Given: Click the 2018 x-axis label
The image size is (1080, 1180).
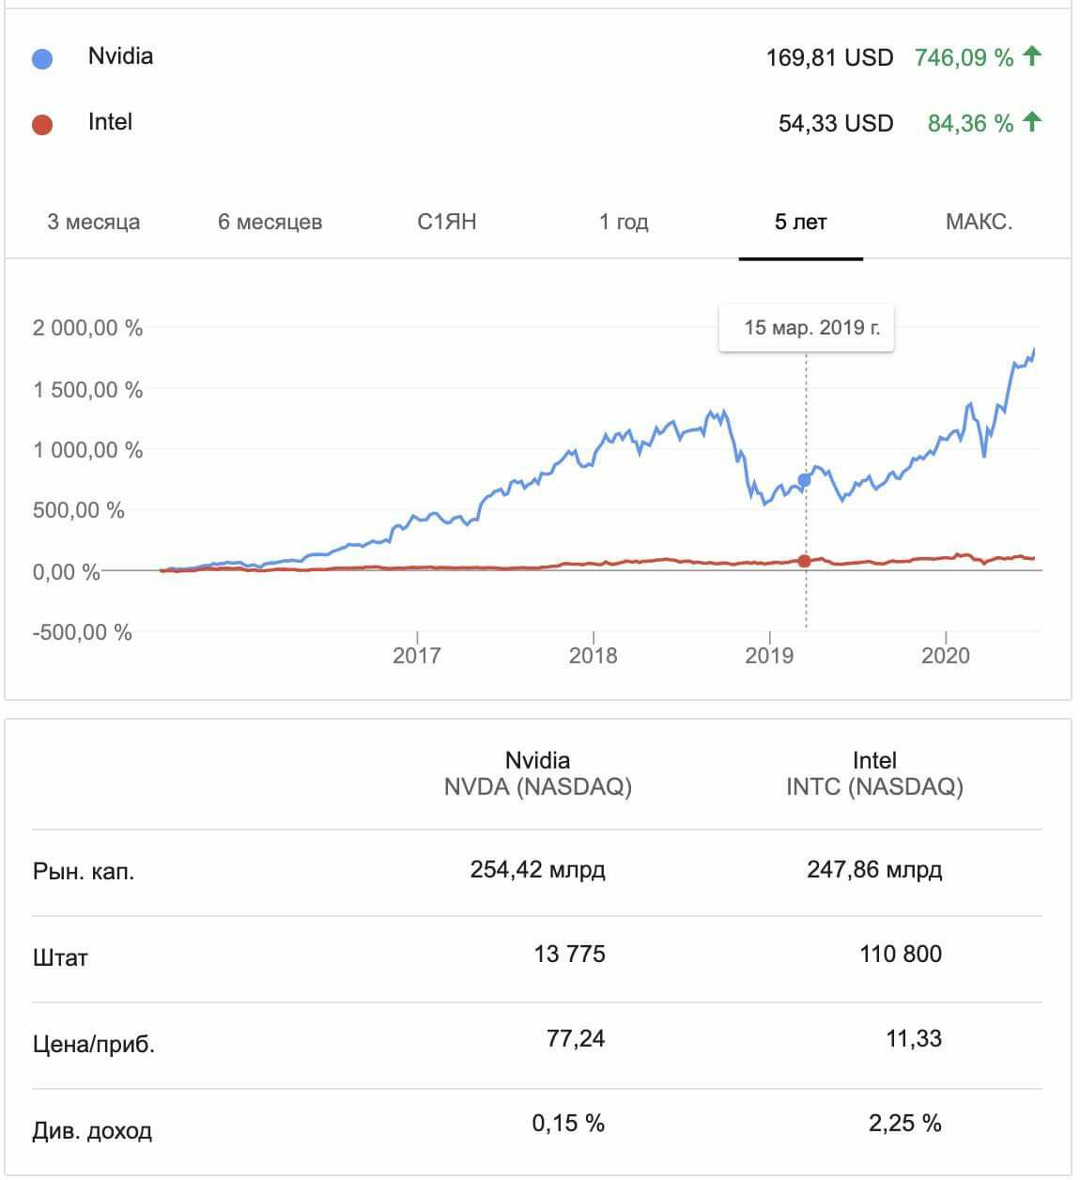Looking at the screenshot, I should click(x=594, y=655).
